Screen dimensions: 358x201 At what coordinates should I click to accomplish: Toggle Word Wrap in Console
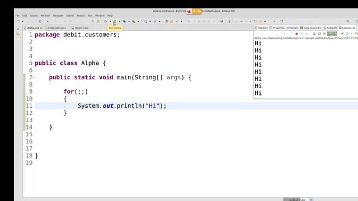pos(324,33)
